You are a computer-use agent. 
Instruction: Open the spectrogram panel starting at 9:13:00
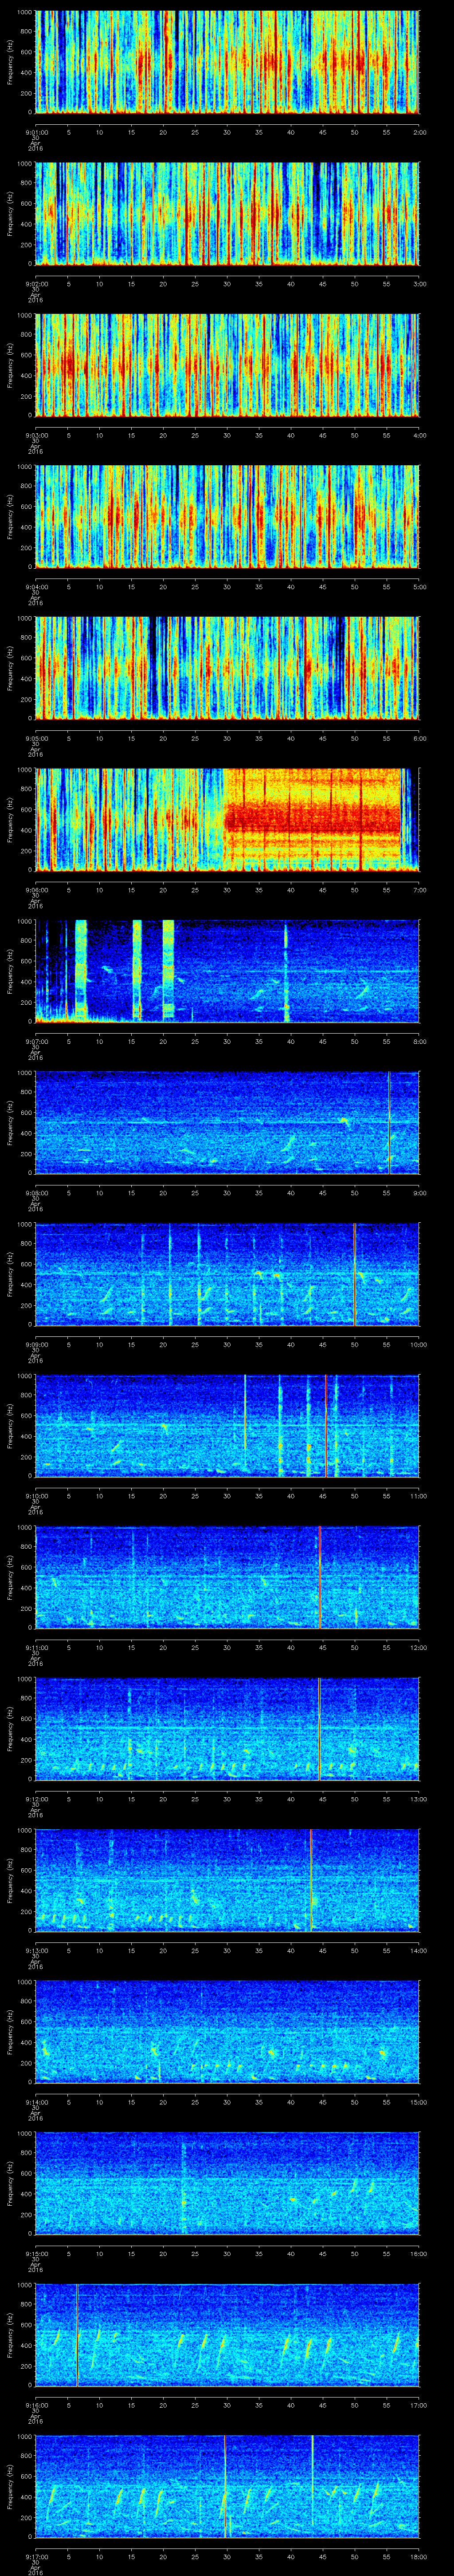227,1880
